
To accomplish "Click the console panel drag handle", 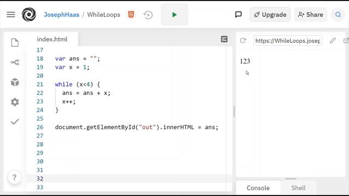I will (291, 179).
